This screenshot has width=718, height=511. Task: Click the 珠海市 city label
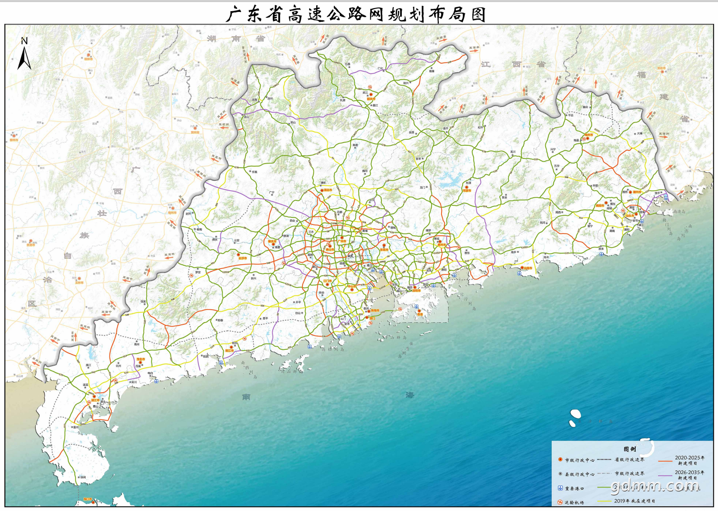[x=375, y=311]
